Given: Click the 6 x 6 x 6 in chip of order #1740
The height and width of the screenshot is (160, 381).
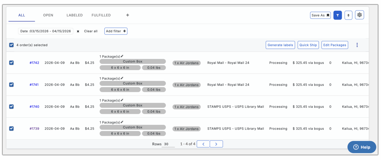Looking at the screenshot, I should 120,112.
